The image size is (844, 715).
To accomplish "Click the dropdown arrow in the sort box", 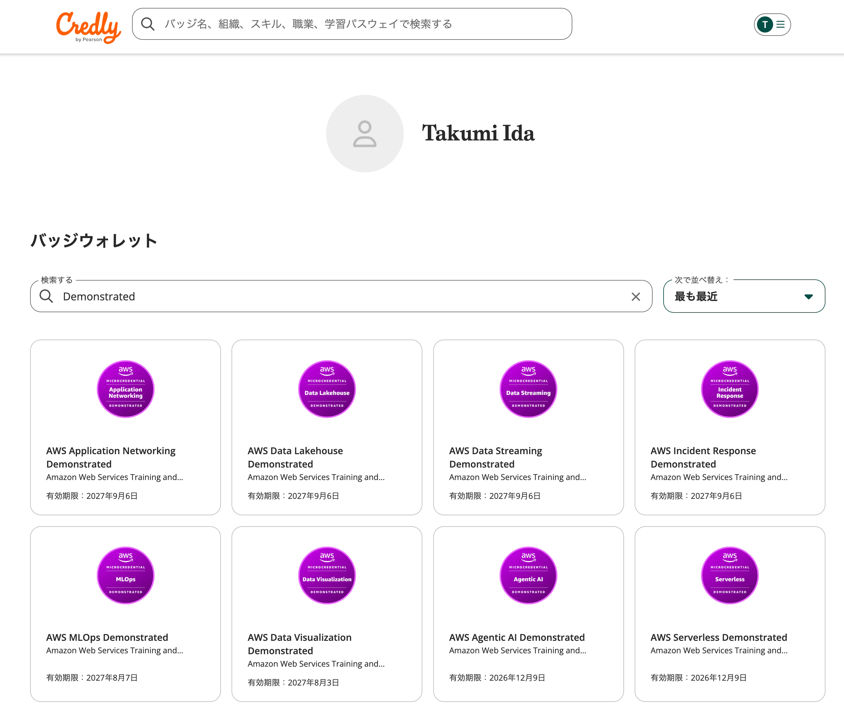I will [x=808, y=297].
